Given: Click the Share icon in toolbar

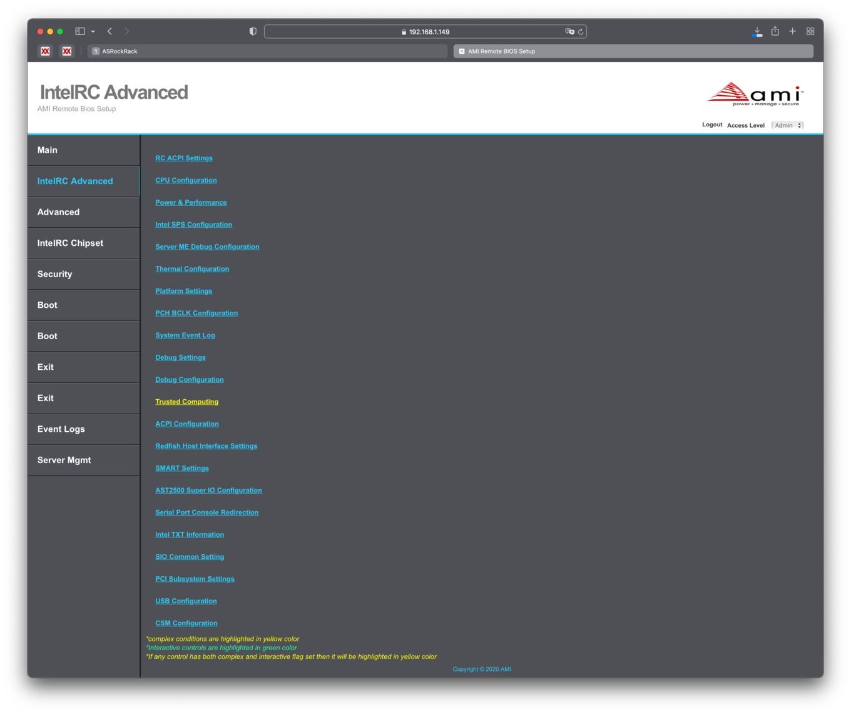Looking at the screenshot, I should coord(775,31).
